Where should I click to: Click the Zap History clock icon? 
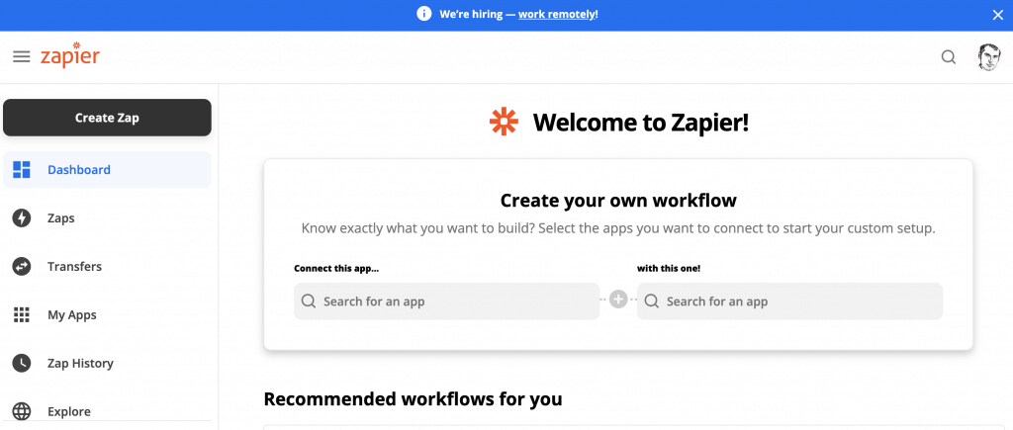(22, 364)
